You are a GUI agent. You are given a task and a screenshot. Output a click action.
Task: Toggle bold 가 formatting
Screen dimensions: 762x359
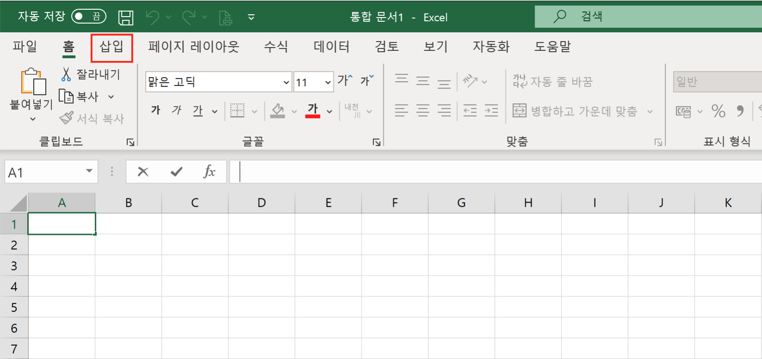click(x=156, y=110)
